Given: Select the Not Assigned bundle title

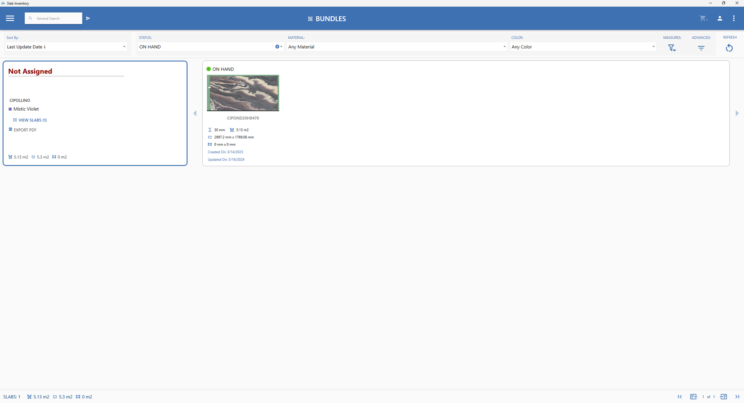Looking at the screenshot, I should (x=30, y=71).
